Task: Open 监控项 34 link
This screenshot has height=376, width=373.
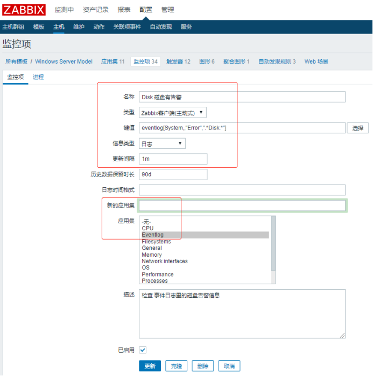Action: tap(145, 61)
